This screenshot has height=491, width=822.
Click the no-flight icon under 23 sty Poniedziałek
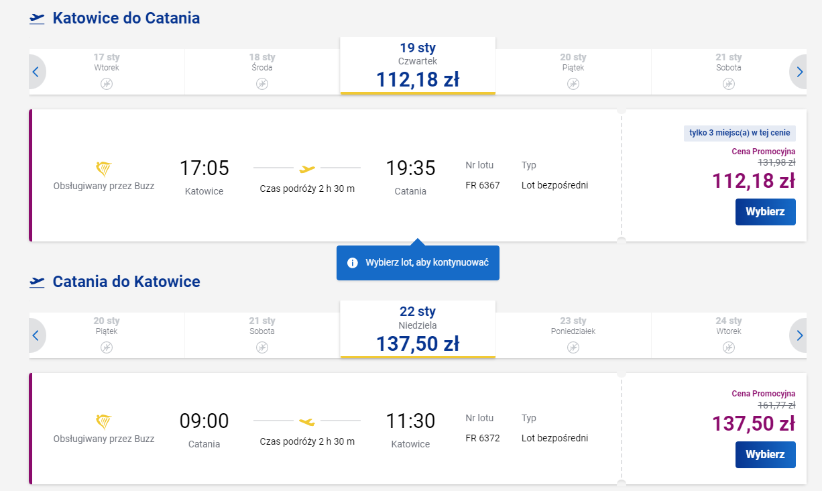point(573,347)
